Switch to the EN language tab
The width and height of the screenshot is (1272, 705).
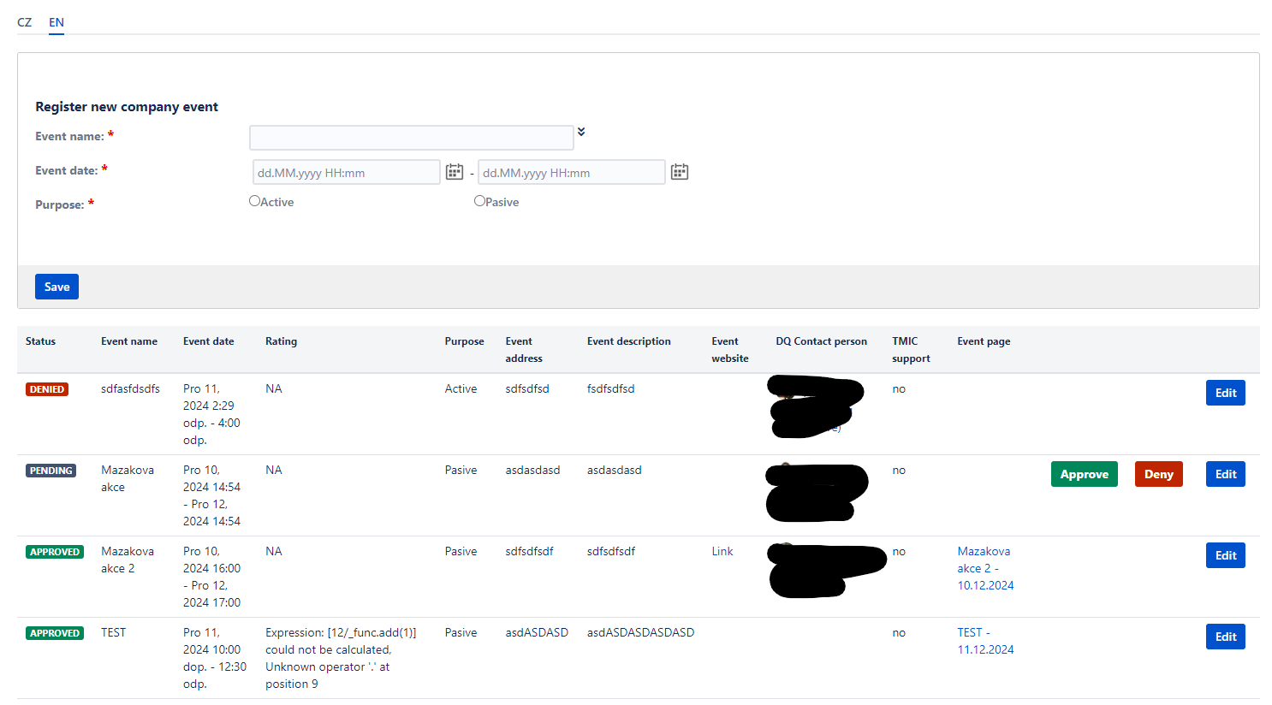pos(56,22)
